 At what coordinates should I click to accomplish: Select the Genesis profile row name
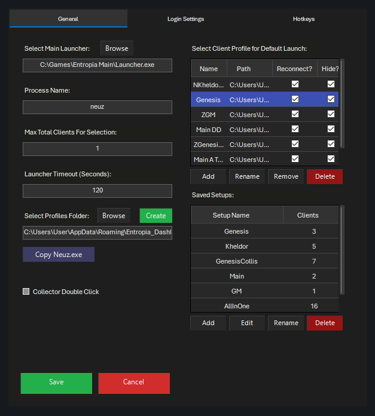pos(208,100)
